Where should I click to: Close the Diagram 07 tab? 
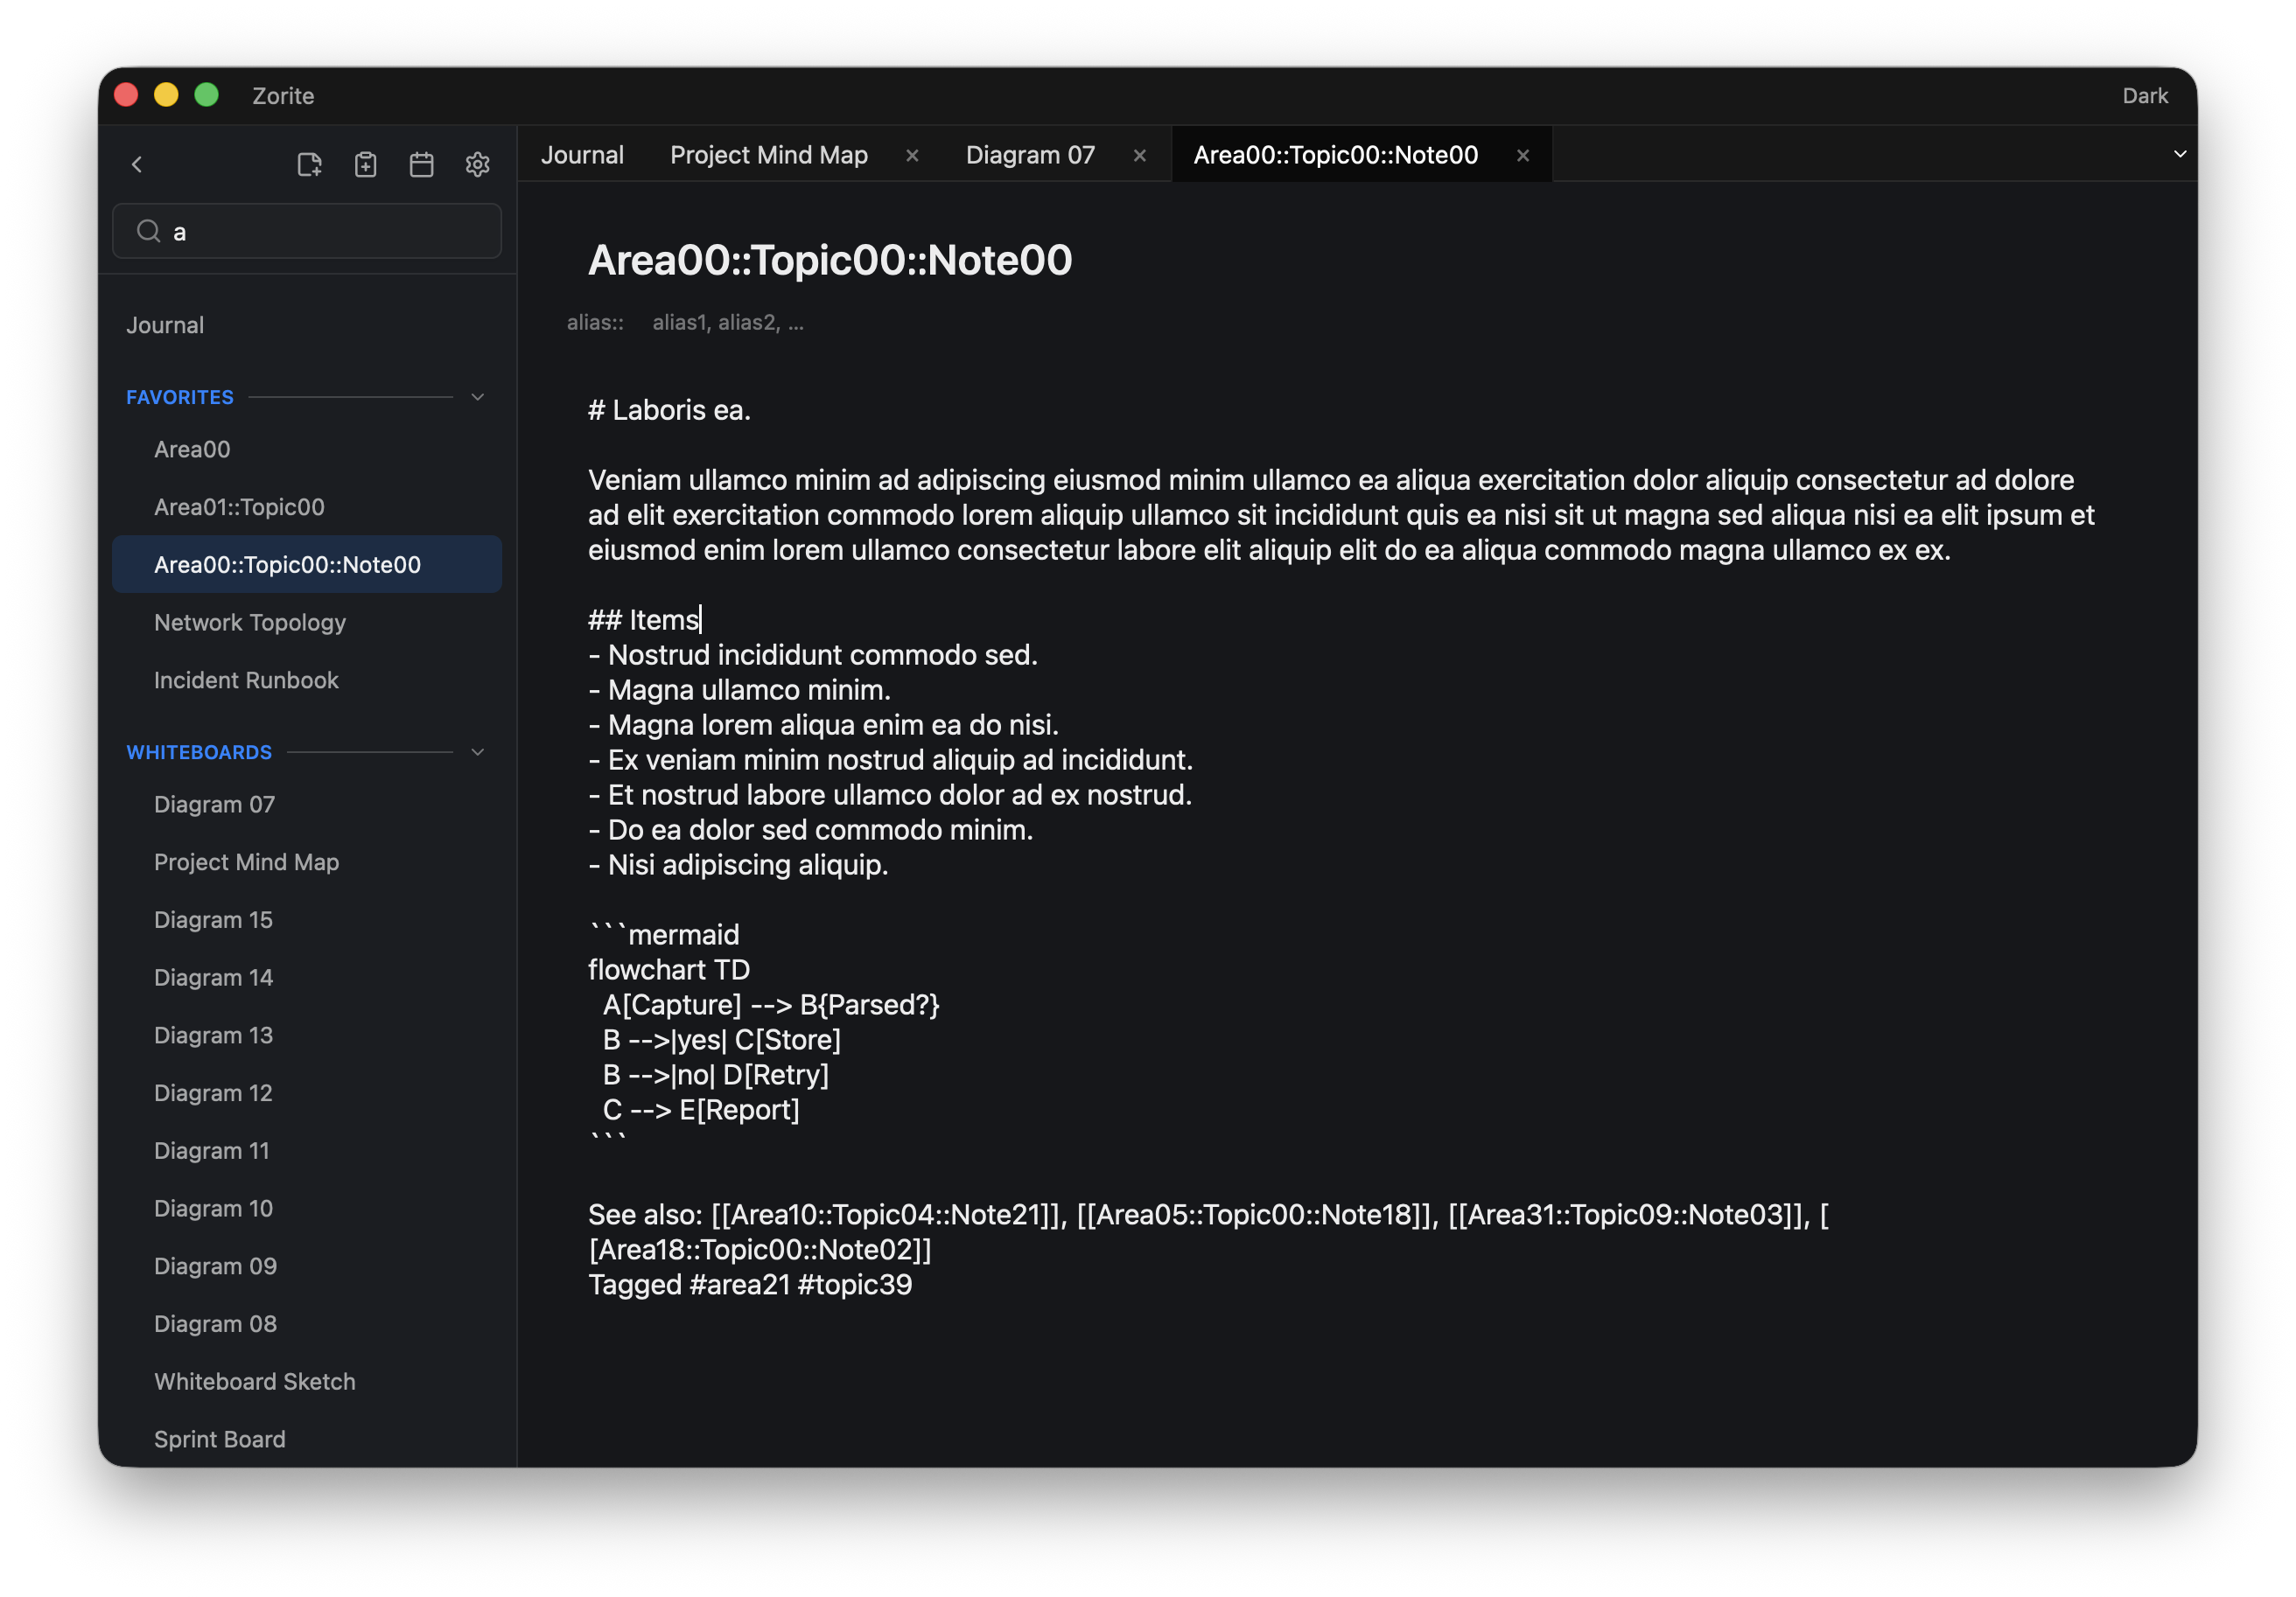1139,155
